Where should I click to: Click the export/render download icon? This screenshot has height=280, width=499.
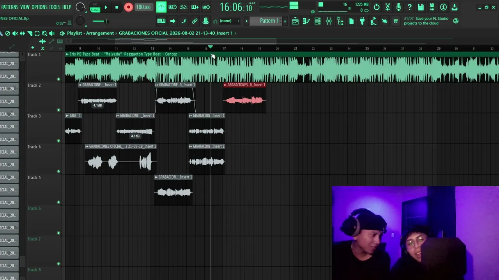(455, 7)
